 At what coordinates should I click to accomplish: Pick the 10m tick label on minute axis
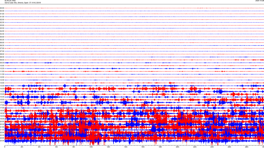tap(91, 147)
